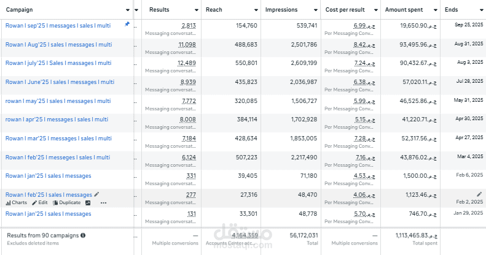The width and height of the screenshot is (486, 255).
Task: Click the info icon beside Results from 90 campaigns
Action: click(x=83, y=235)
